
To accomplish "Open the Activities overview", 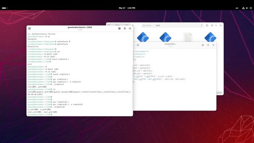I will (x=4, y=8).
